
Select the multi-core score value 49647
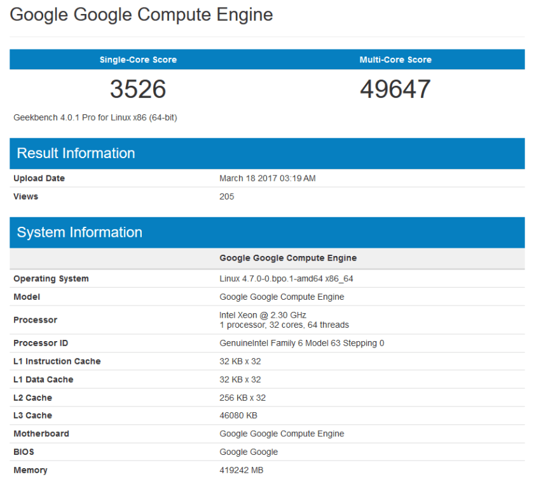click(x=395, y=90)
